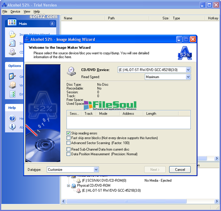Click the blue question mark Help icon
221x211 pixels.
[13, 119]
